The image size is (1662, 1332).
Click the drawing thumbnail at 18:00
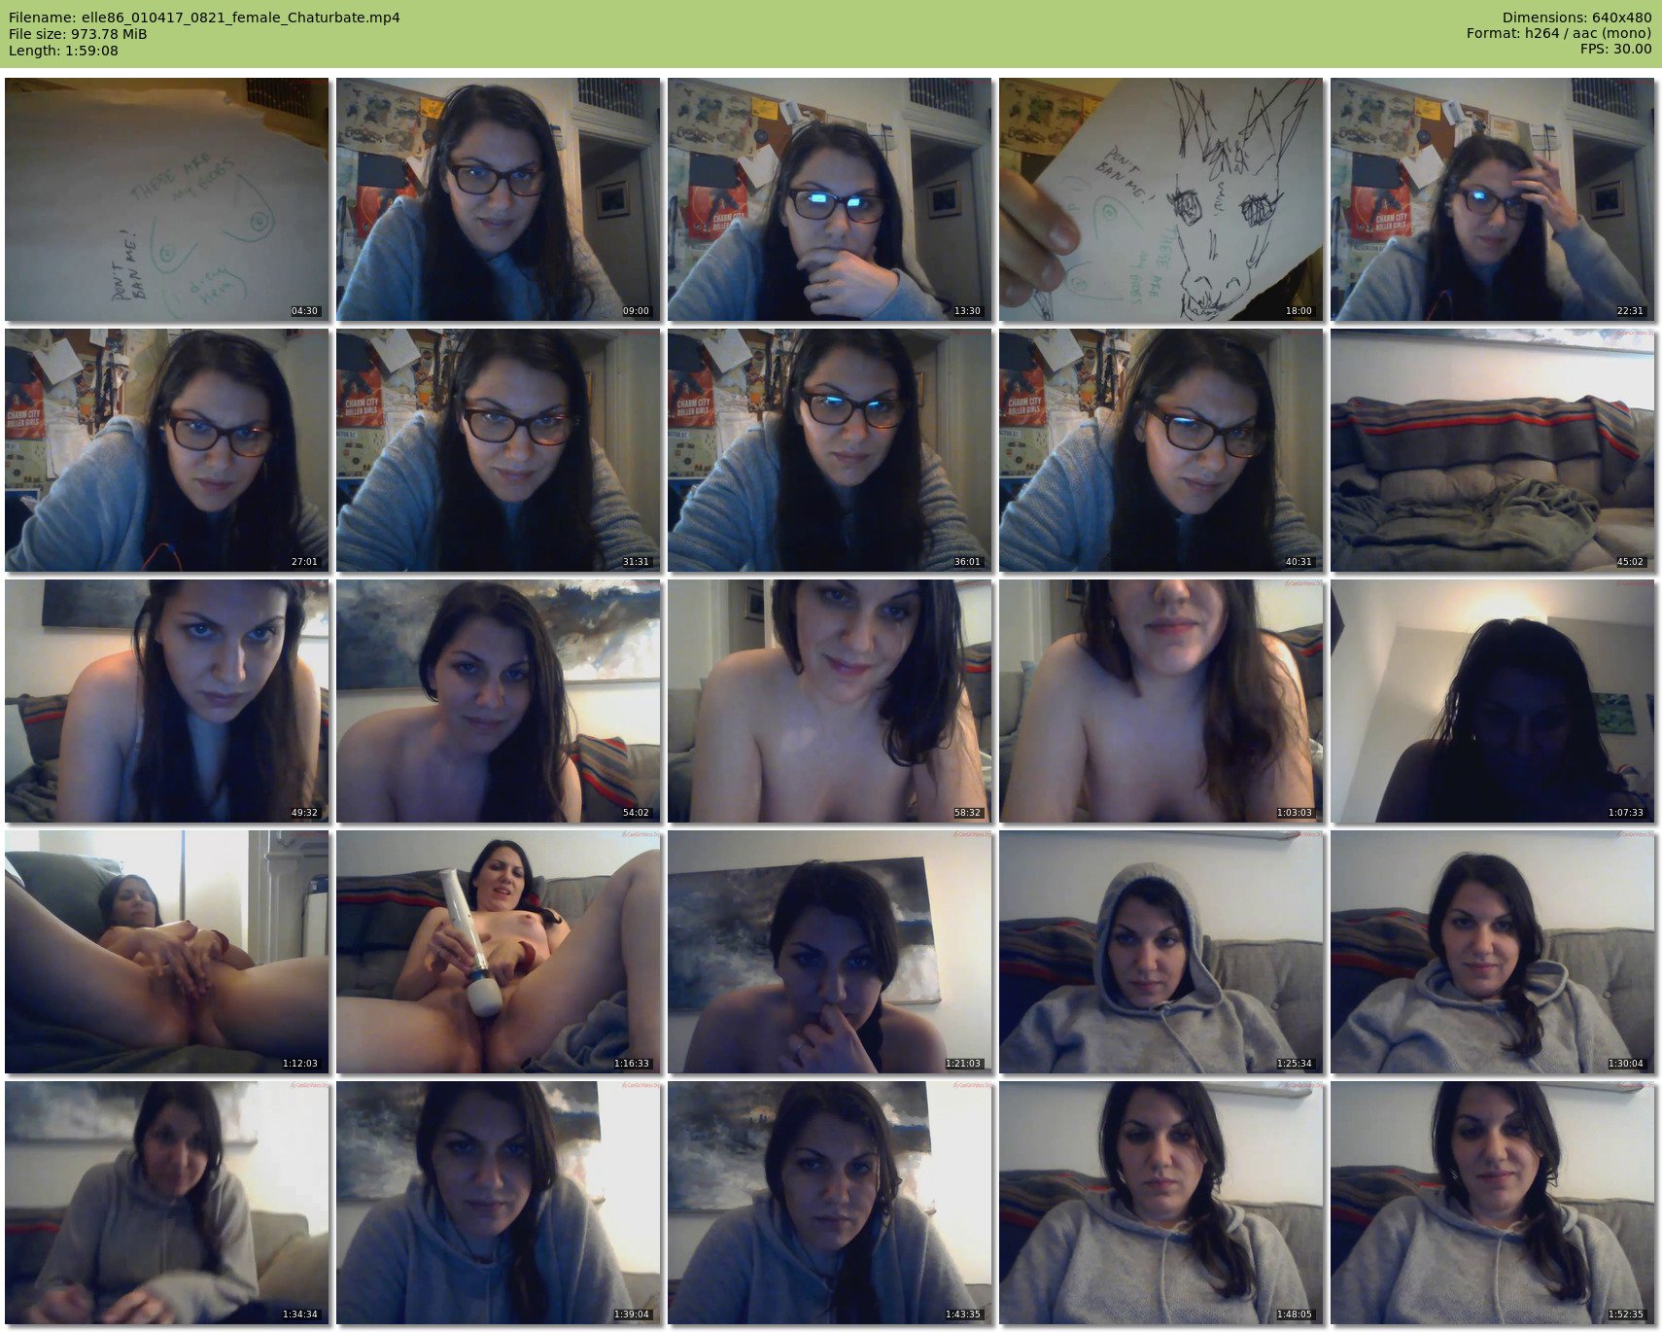pyautogui.click(x=1160, y=199)
